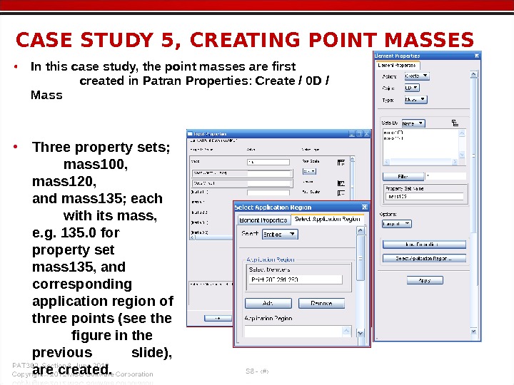
Task: Open the Options dropdown in Element Properties
Action: point(397,224)
